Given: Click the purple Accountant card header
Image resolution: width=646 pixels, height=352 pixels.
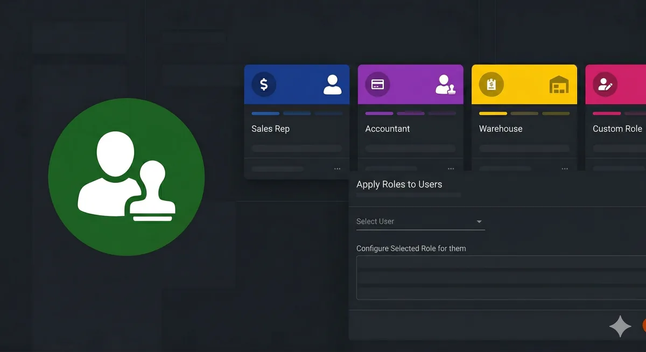Looking at the screenshot, I should [410, 85].
